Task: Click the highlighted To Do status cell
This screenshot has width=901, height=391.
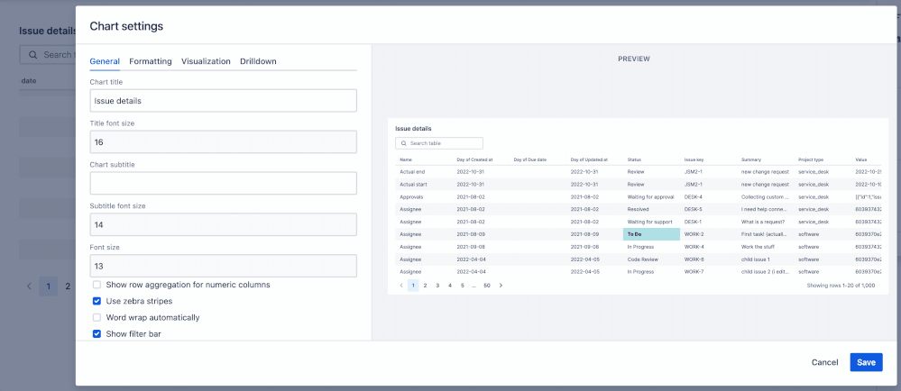Action: pos(651,234)
